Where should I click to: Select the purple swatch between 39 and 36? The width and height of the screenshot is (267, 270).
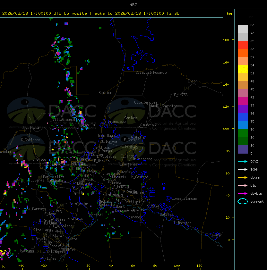243,109
